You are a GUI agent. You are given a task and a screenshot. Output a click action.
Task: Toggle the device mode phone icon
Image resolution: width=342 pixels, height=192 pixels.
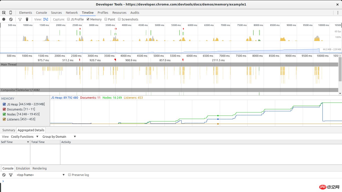pyautogui.click(x=11, y=12)
